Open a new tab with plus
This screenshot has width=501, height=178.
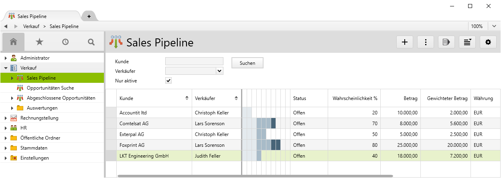(89, 16)
